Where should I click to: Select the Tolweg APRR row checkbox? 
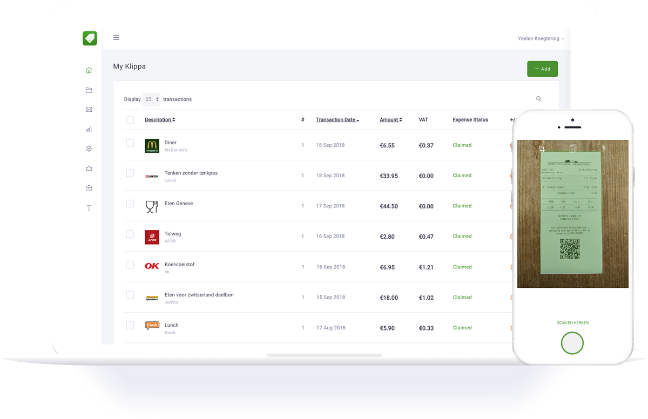tap(130, 234)
